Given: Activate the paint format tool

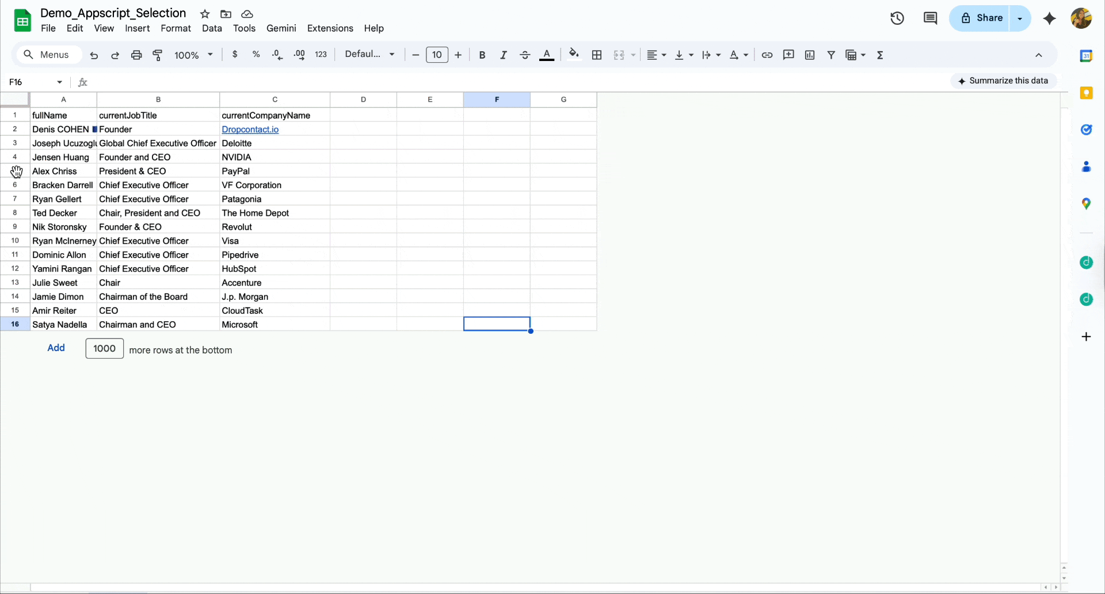Looking at the screenshot, I should [x=158, y=55].
